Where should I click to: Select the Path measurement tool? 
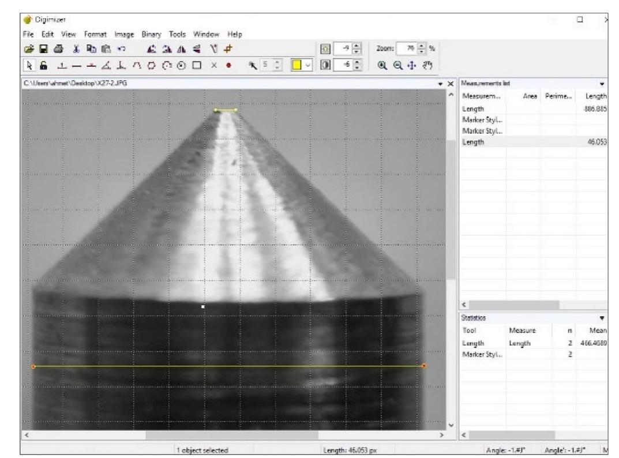(x=137, y=66)
